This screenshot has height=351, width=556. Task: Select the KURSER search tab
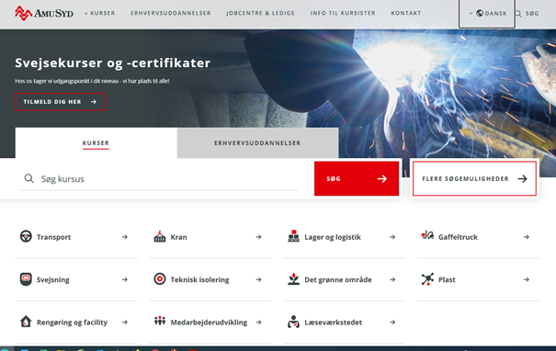coord(96,143)
